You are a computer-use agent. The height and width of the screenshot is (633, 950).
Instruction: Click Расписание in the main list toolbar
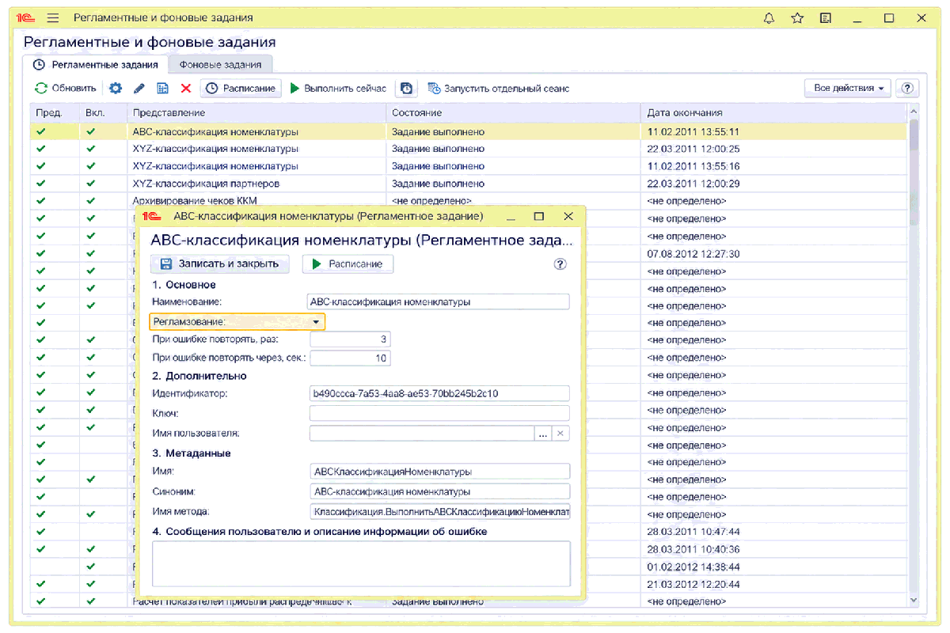coord(241,89)
